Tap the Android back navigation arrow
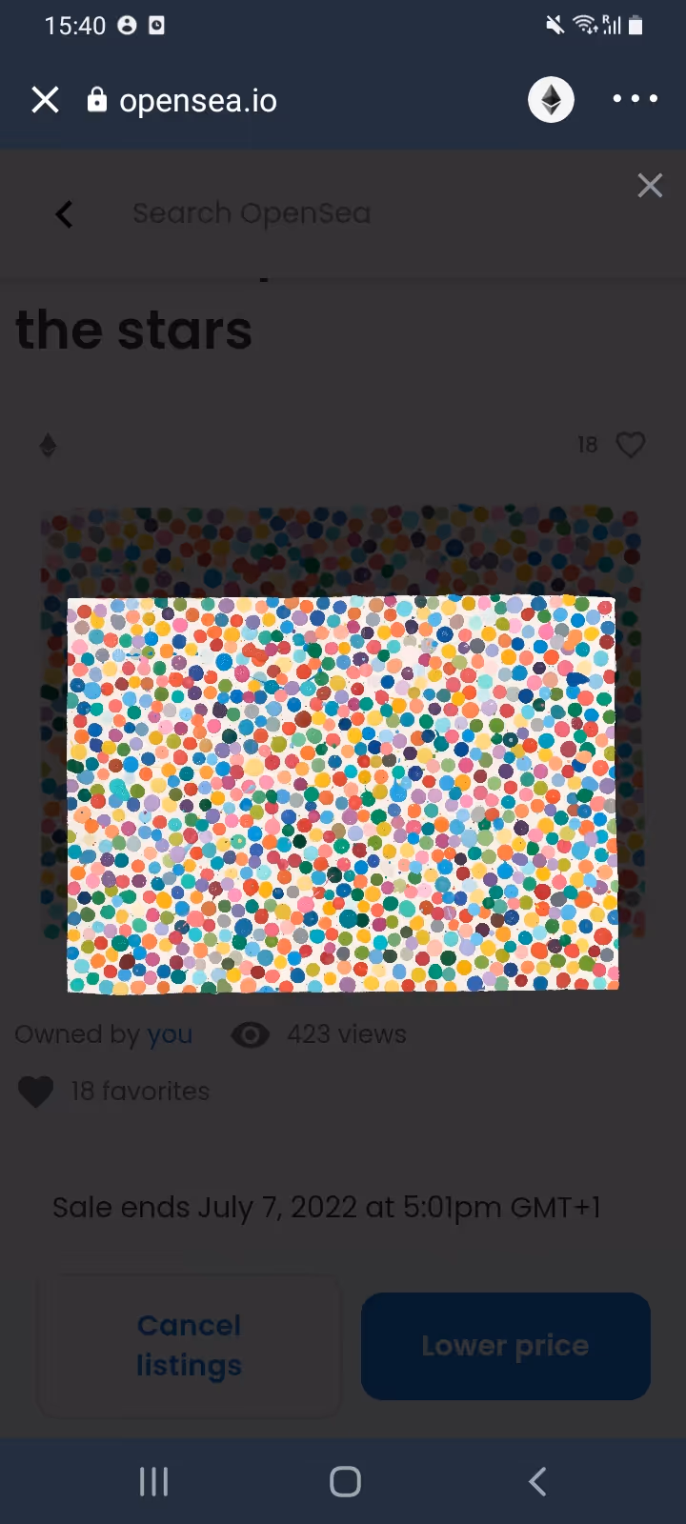This screenshot has width=686, height=1524. point(537,1481)
